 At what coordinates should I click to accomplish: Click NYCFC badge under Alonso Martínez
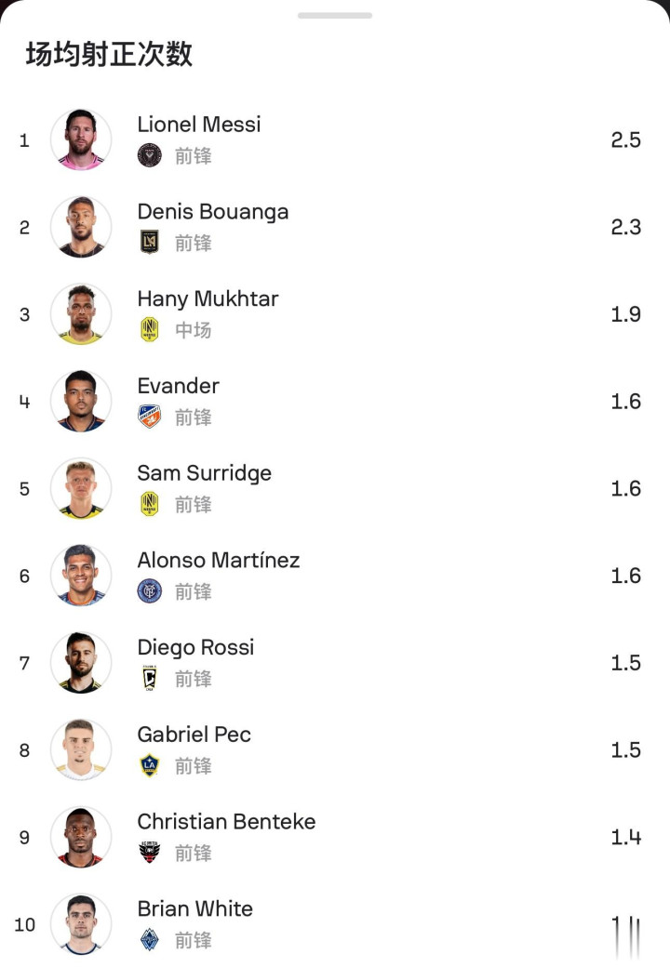pos(149,591)
